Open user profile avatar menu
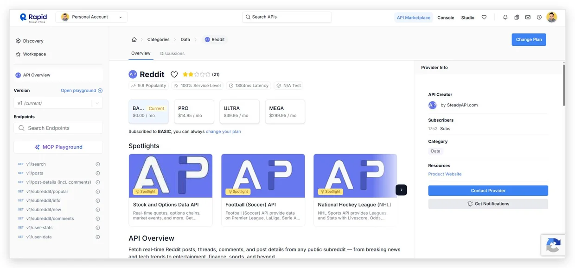575x268 pixels. point(551,17)
